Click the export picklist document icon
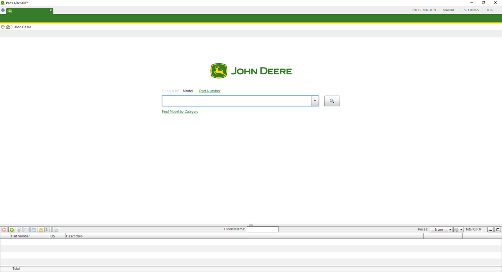The height and width of the screenshot is (272, 502). click(x=56, y=230)
